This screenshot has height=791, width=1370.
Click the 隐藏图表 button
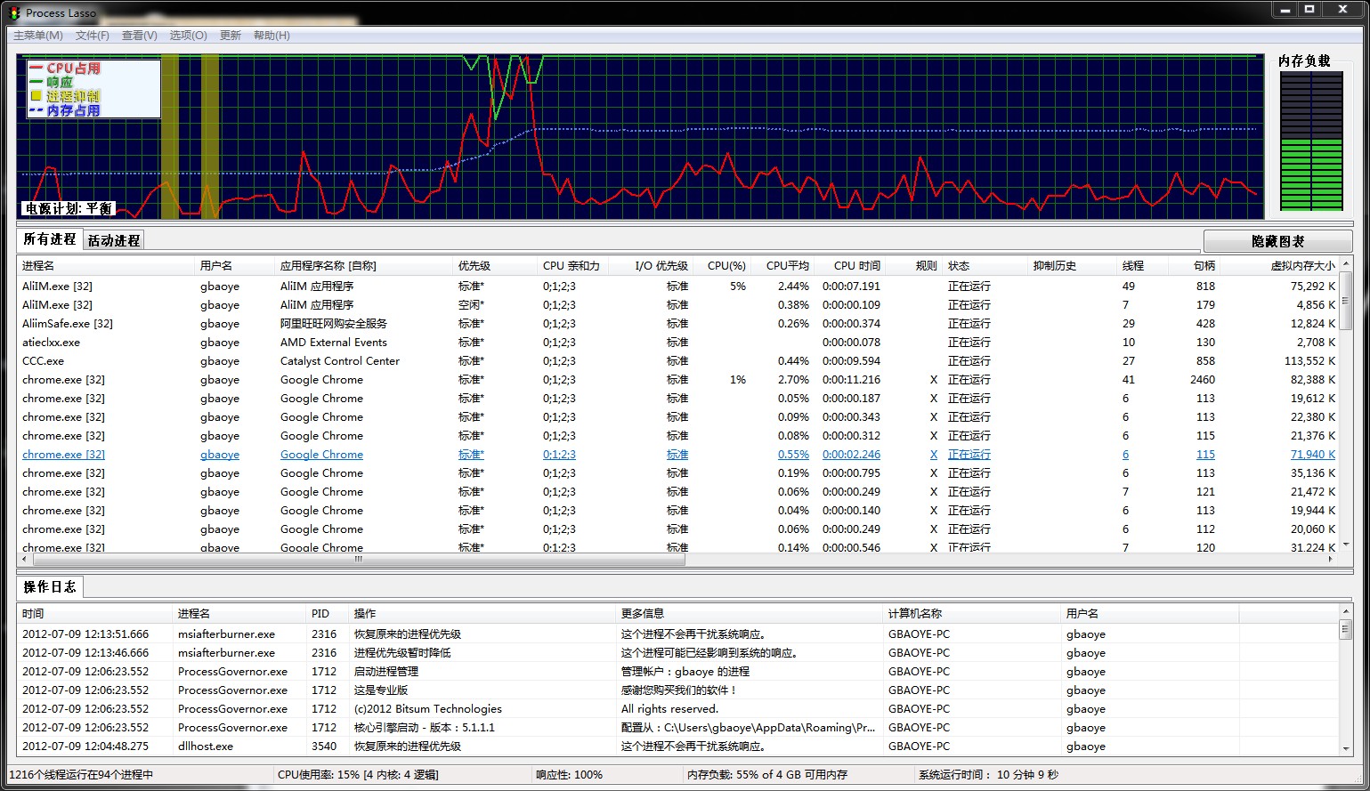[x=1277, y=241]
